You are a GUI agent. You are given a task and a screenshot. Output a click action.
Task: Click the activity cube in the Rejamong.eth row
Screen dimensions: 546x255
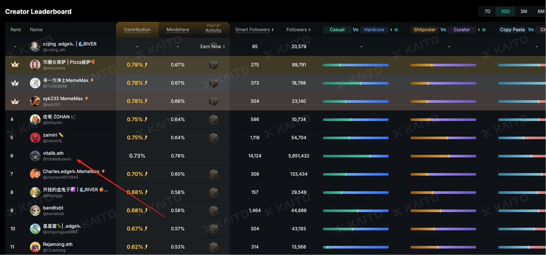(x=213, y=247)
